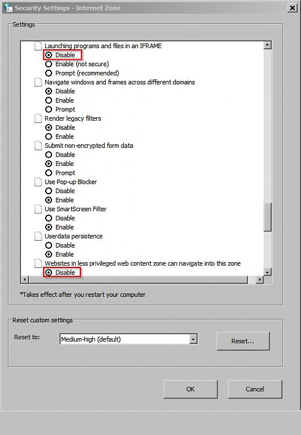Click the settings list scroll down arrow
This screenshot has height=435, width=301.
tap(267, 272)
